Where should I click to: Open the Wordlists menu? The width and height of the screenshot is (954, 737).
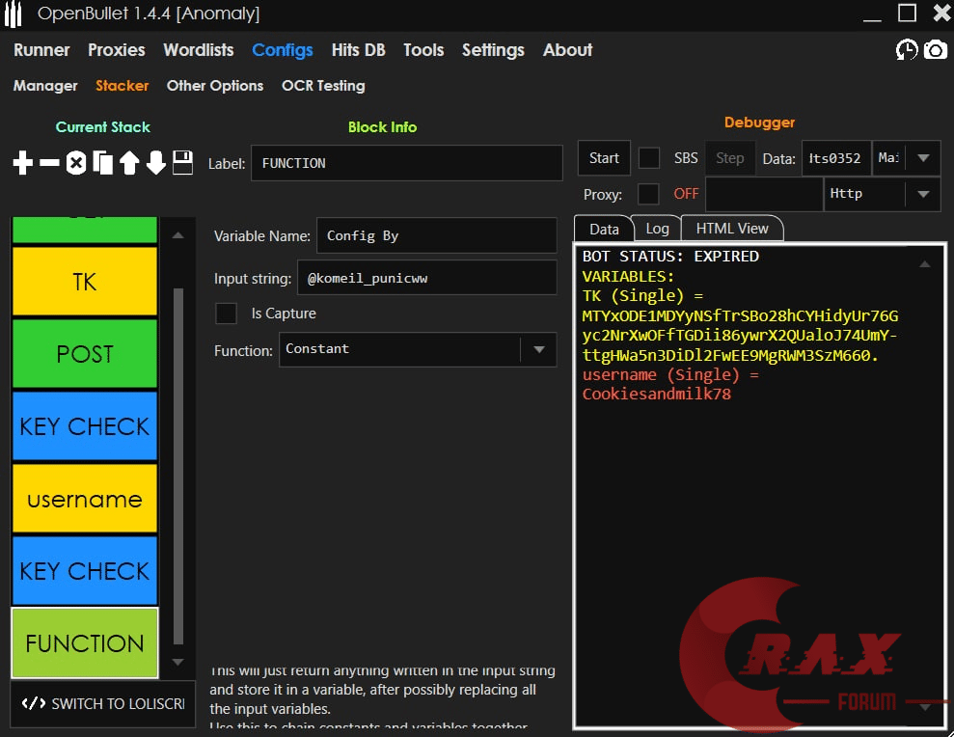coord(198,50)
